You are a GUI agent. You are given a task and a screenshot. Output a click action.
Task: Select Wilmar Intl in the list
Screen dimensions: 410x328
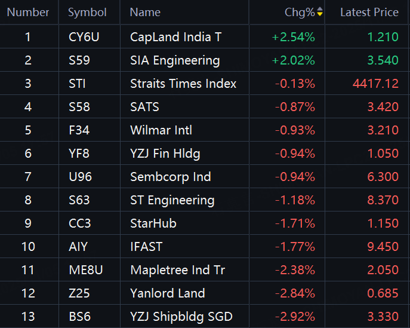point(161,130)
